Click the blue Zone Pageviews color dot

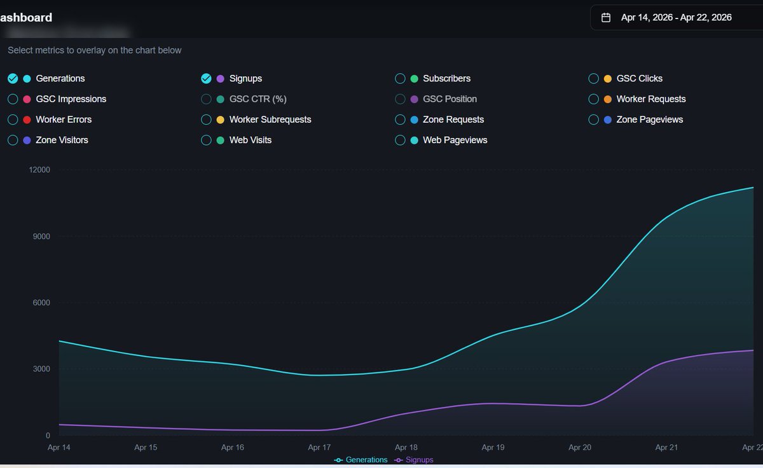point(608,120)
